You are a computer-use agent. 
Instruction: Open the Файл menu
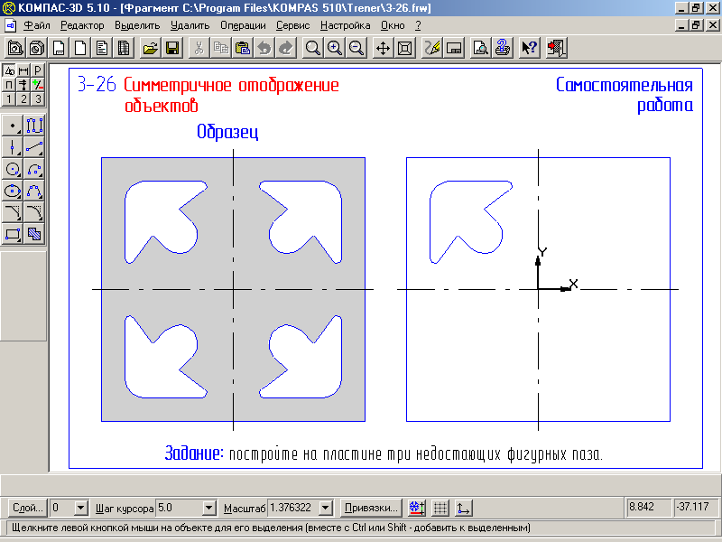click(x=37, y=25)
